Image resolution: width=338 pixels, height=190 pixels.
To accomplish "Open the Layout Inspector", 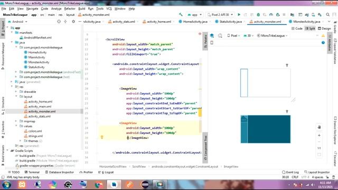I will click(317, 172).
